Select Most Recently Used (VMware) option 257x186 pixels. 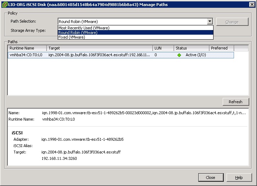[84, 28]
